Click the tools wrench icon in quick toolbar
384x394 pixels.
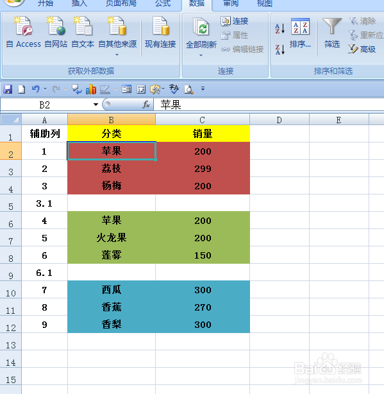pyautogui.click(x=155, y=89)
